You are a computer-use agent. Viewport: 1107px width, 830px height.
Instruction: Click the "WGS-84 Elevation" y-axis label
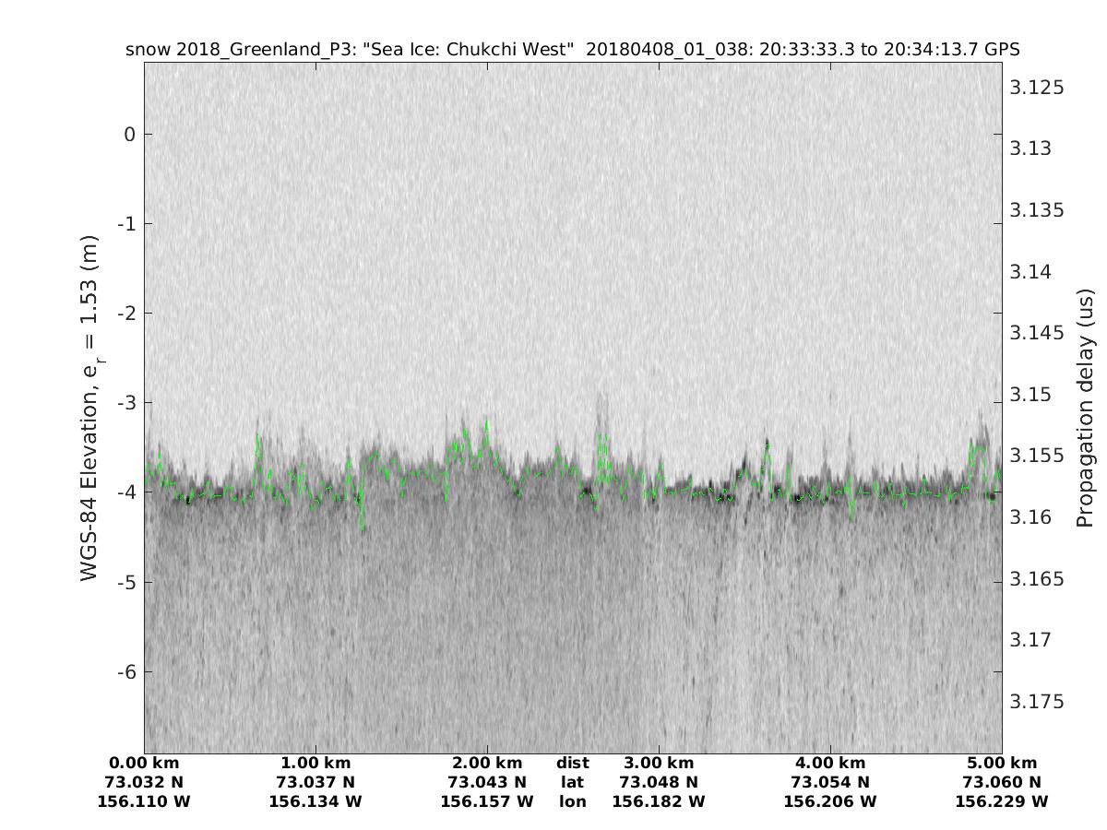point(89,406)
